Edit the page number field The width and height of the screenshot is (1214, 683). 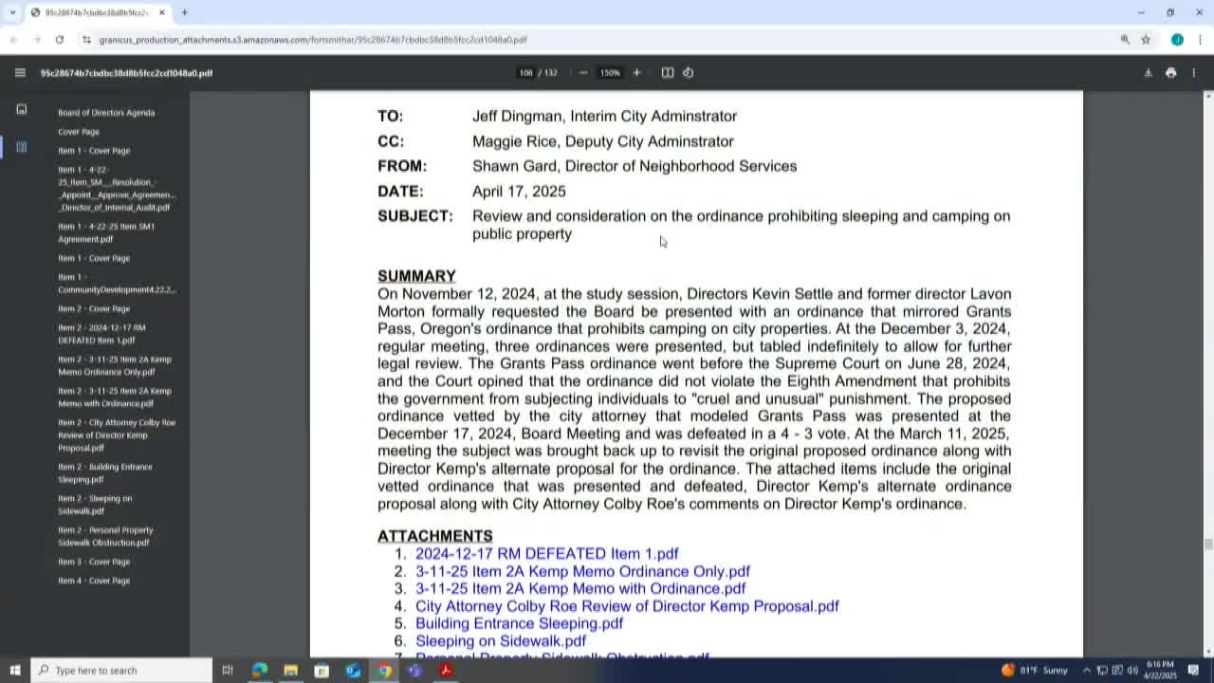coord(525,73)
